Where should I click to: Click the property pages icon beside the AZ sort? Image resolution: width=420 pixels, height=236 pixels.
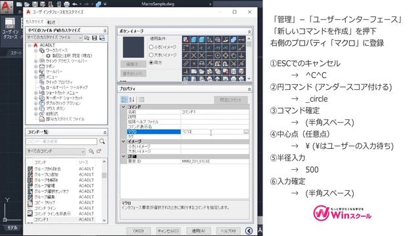(x=142, y=100)
